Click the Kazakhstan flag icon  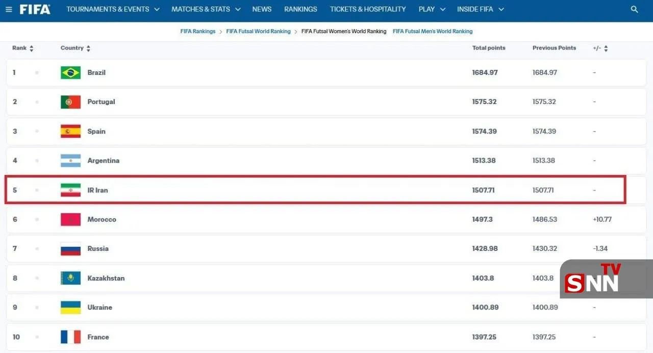[70, 278]
